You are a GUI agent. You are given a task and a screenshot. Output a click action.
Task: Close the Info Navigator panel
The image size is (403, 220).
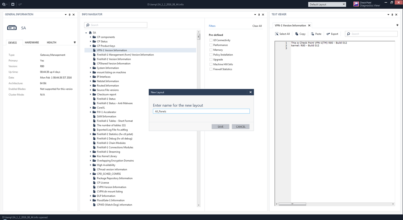pos(263,14)
